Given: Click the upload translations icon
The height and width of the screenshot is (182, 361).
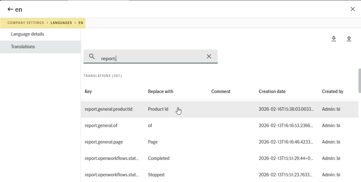Looking at the screenshot, I should pos(349,39).
